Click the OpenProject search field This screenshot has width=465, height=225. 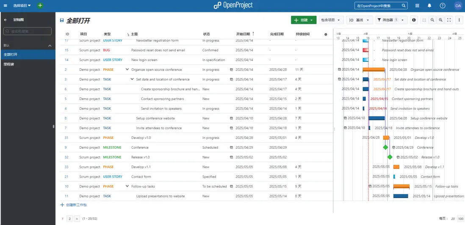pos(378,6)
